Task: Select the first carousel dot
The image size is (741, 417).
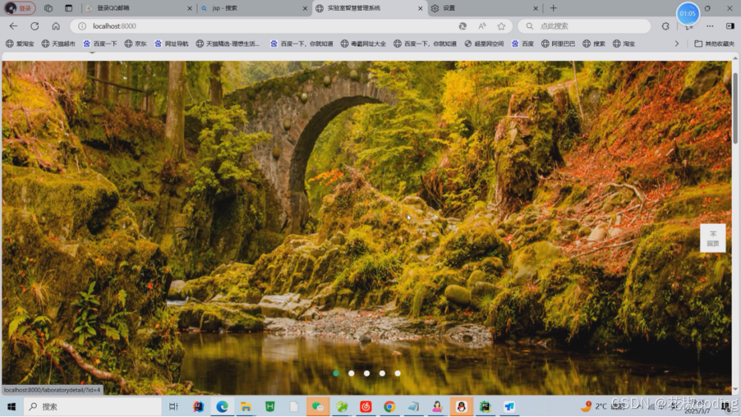Action: (336, 373)
